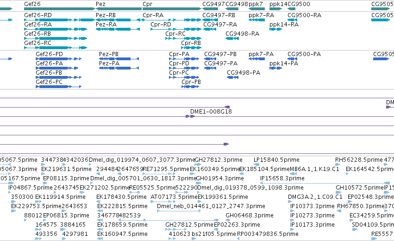Click the LP15840.5prime EST
This screenshot has width=394, height=241.
(x=276, y=160)
